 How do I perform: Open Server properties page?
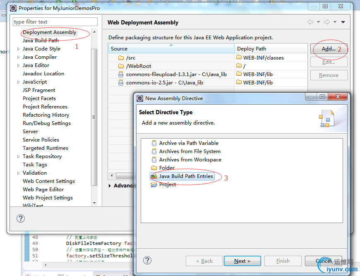30,131
